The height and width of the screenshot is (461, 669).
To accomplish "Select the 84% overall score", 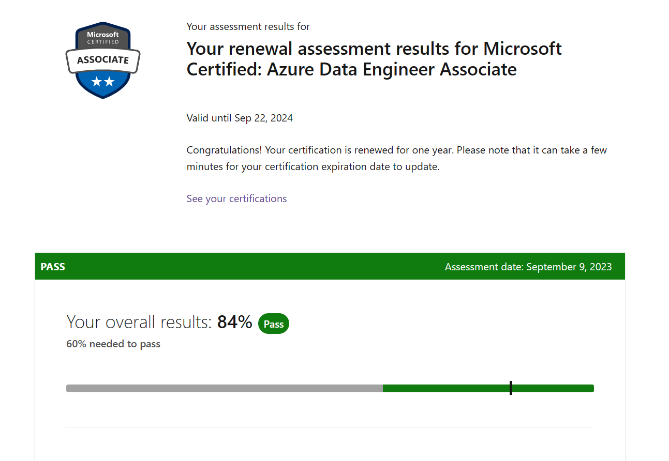I will (x=234, y=321).
